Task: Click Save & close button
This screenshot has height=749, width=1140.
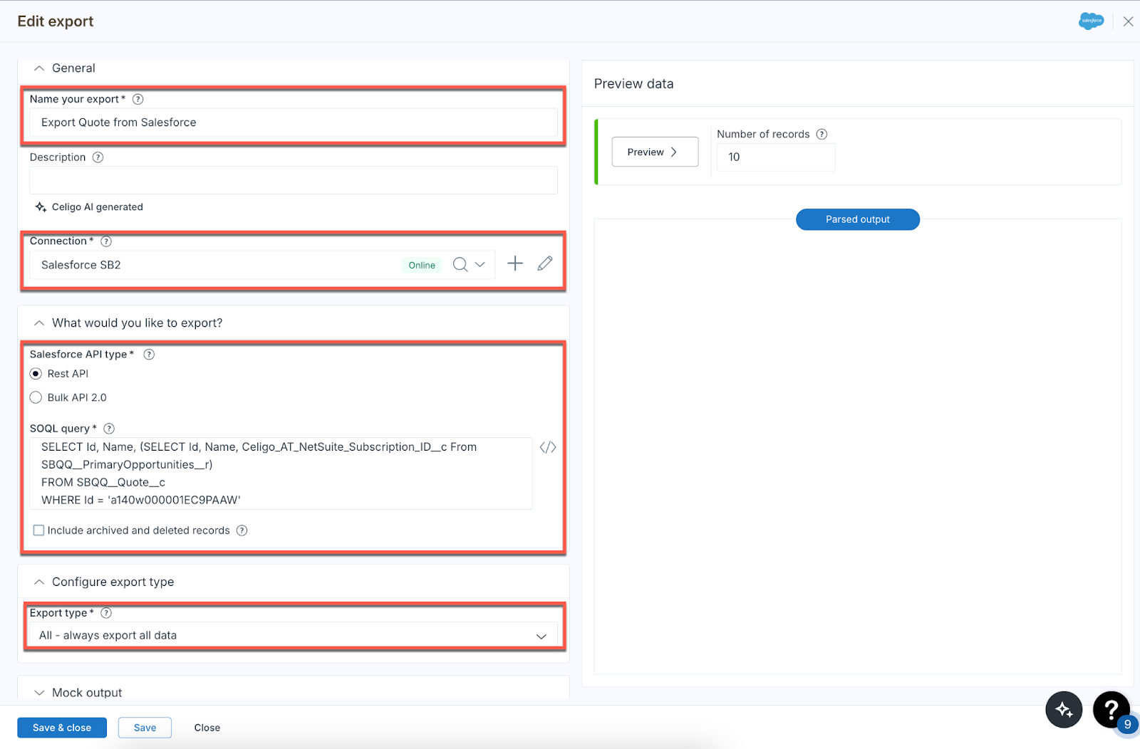Action: click(62, 728)
